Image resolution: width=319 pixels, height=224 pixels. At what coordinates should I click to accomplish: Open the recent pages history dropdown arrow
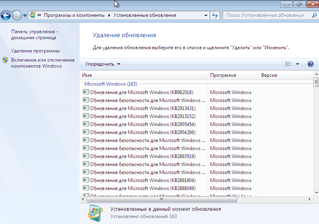[25, 16]
